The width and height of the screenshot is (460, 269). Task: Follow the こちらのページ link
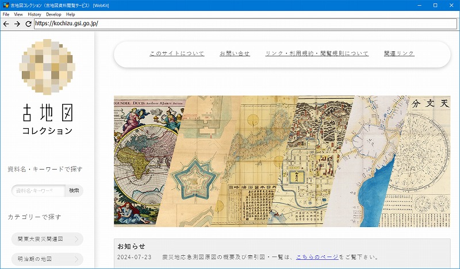click(x=317, y=257)
